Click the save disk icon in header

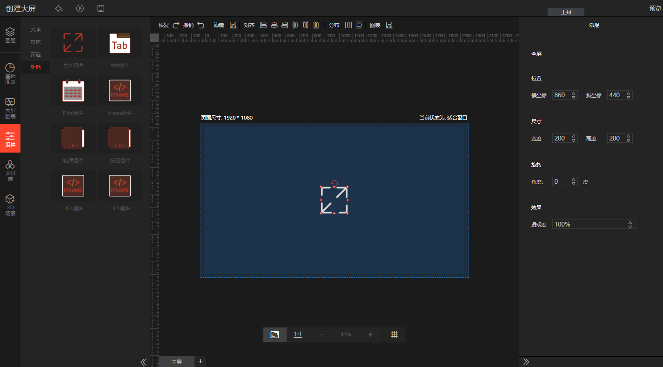(x=100, y=8)
